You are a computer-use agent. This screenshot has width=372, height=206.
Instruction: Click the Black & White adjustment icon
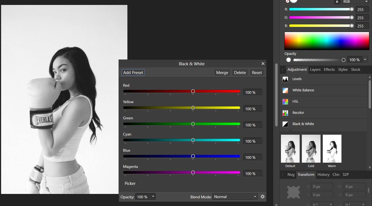pos(285,124)
